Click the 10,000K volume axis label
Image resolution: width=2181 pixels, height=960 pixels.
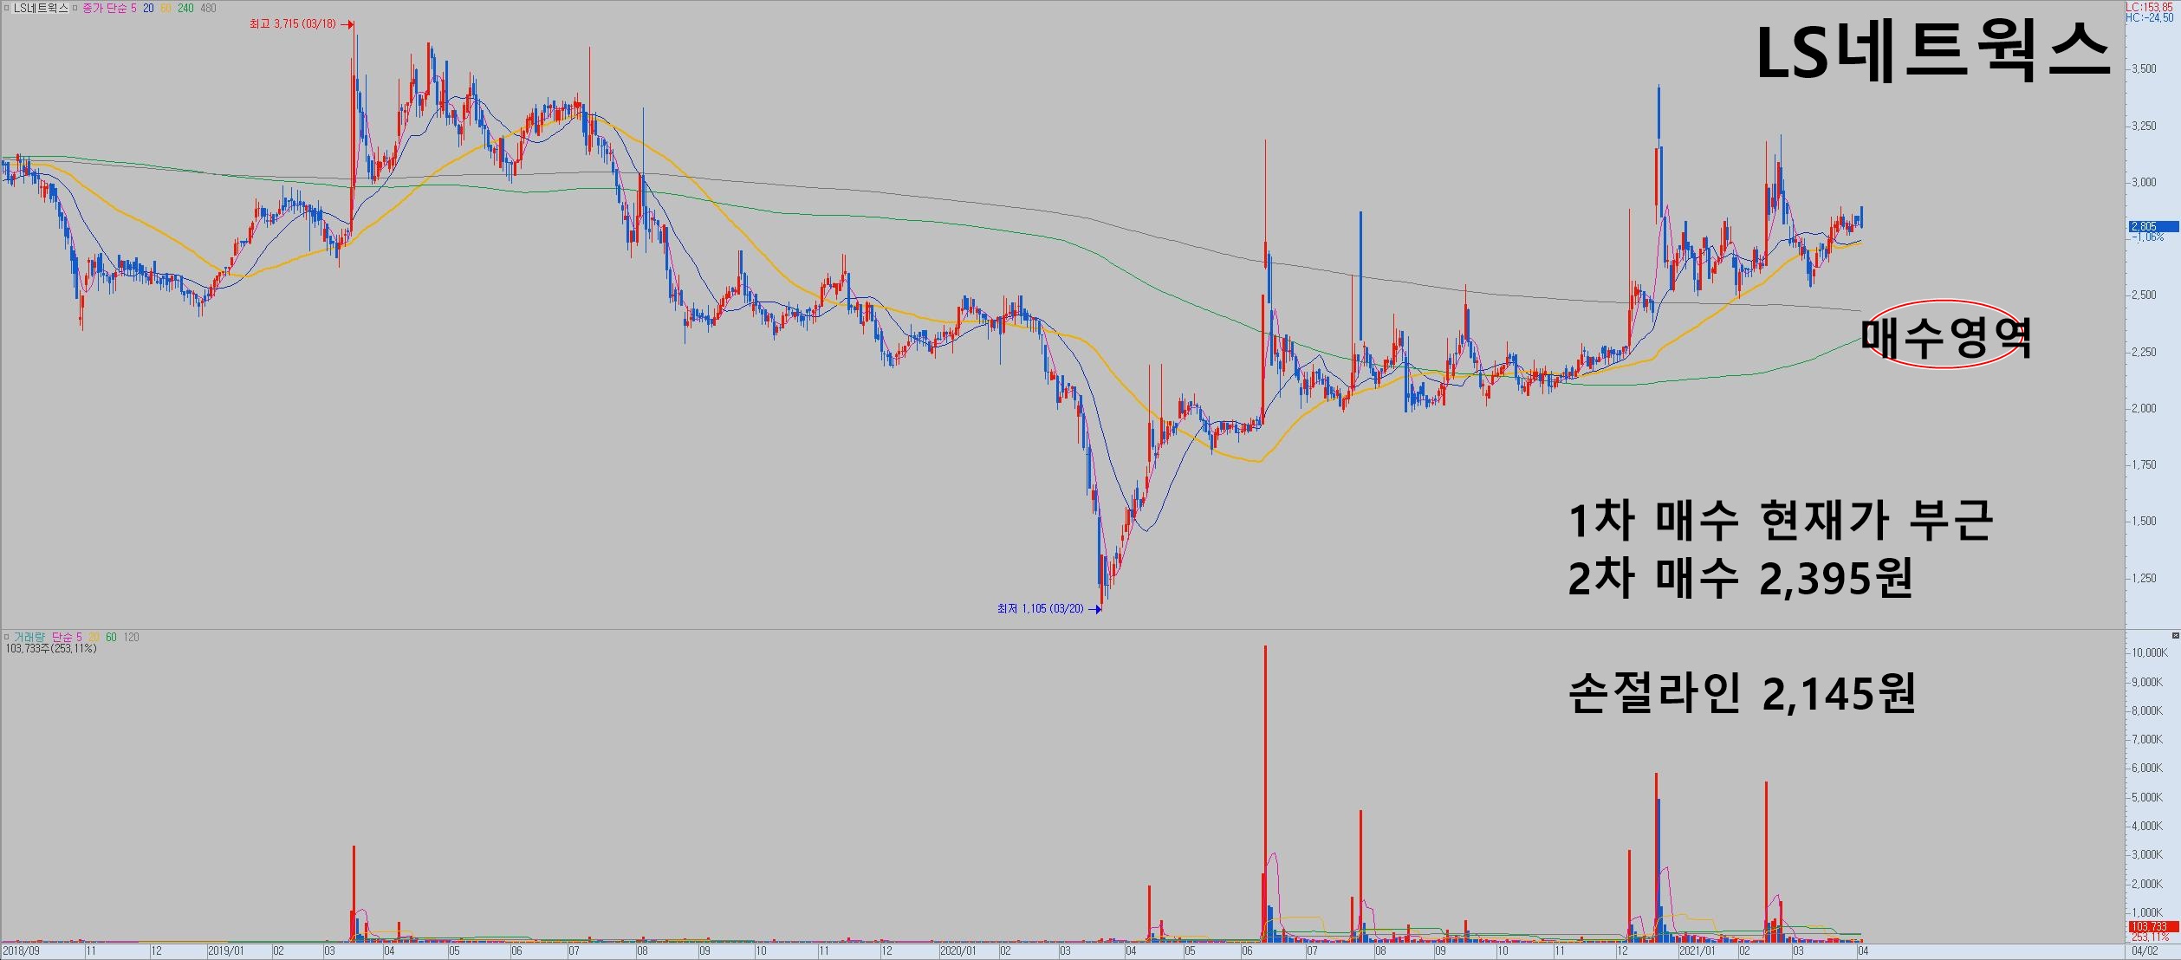(x=2149, y=653)
